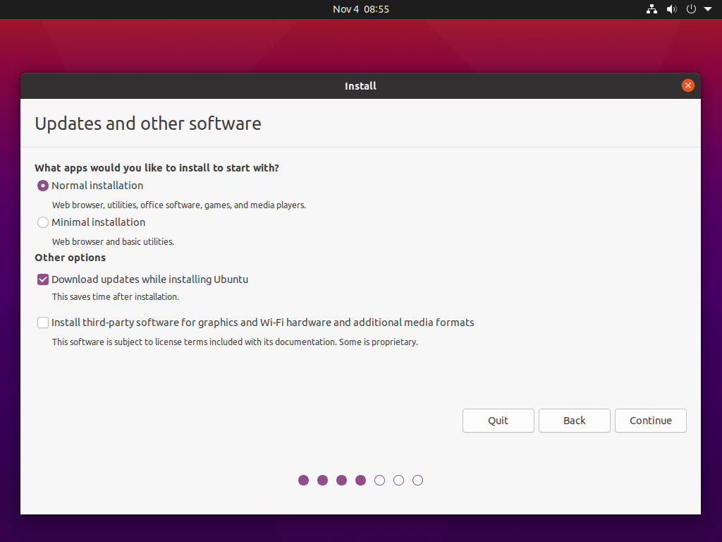The height and width of the screenshot is (542, 722).
Task: Enable Install third-party software checkbox
Action: (43, 323)
